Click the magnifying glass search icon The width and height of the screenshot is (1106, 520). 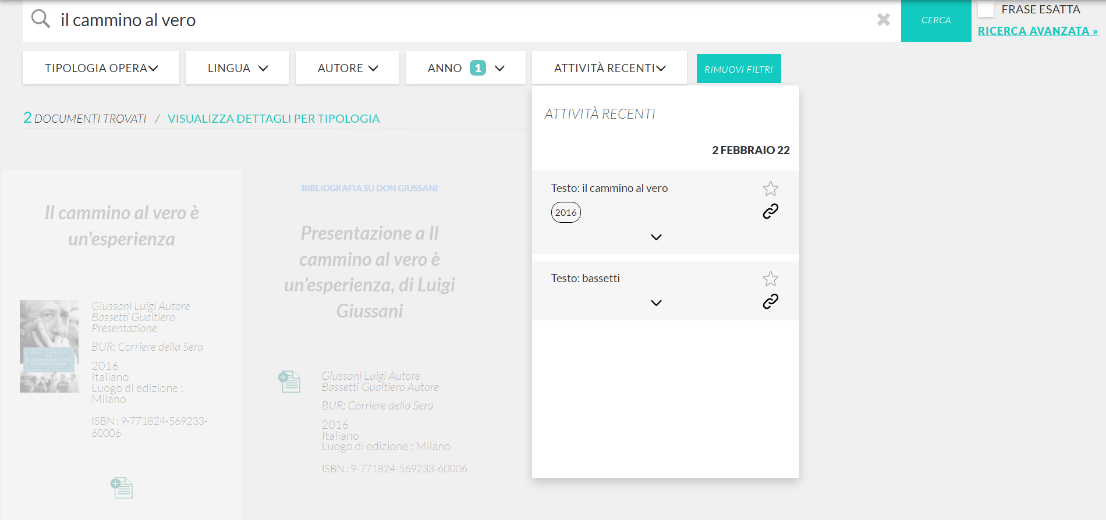coord(40,19)
